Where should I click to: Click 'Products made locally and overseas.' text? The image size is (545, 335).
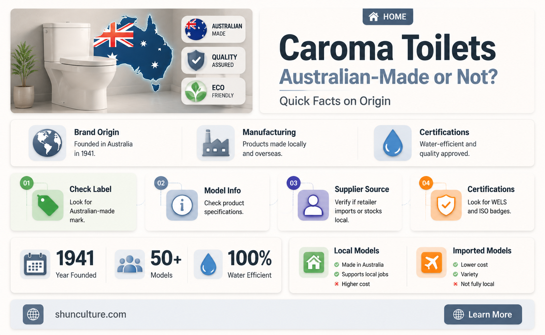pos(274,149)
